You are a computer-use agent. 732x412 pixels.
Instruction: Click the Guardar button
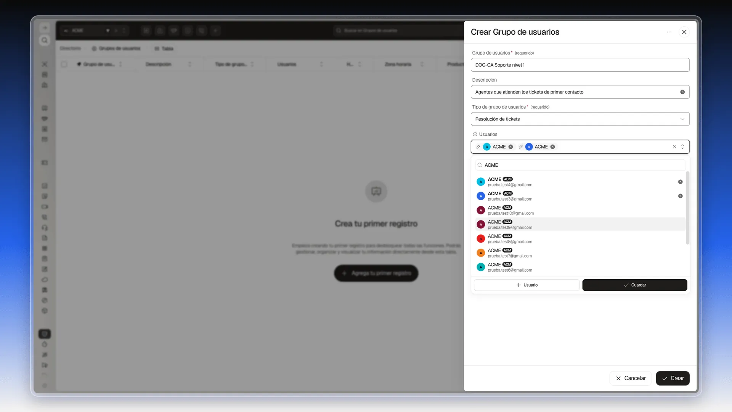tap(634, 285)
